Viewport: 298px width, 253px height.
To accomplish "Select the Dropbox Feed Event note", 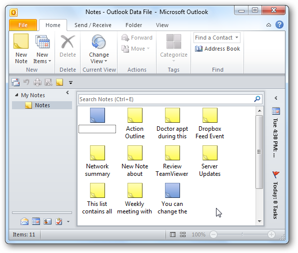I will click(x=209, y=124).
